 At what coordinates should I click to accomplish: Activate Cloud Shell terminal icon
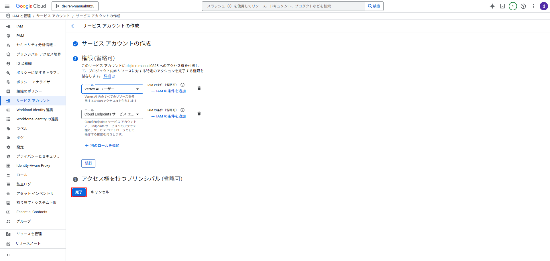(502, 6)
